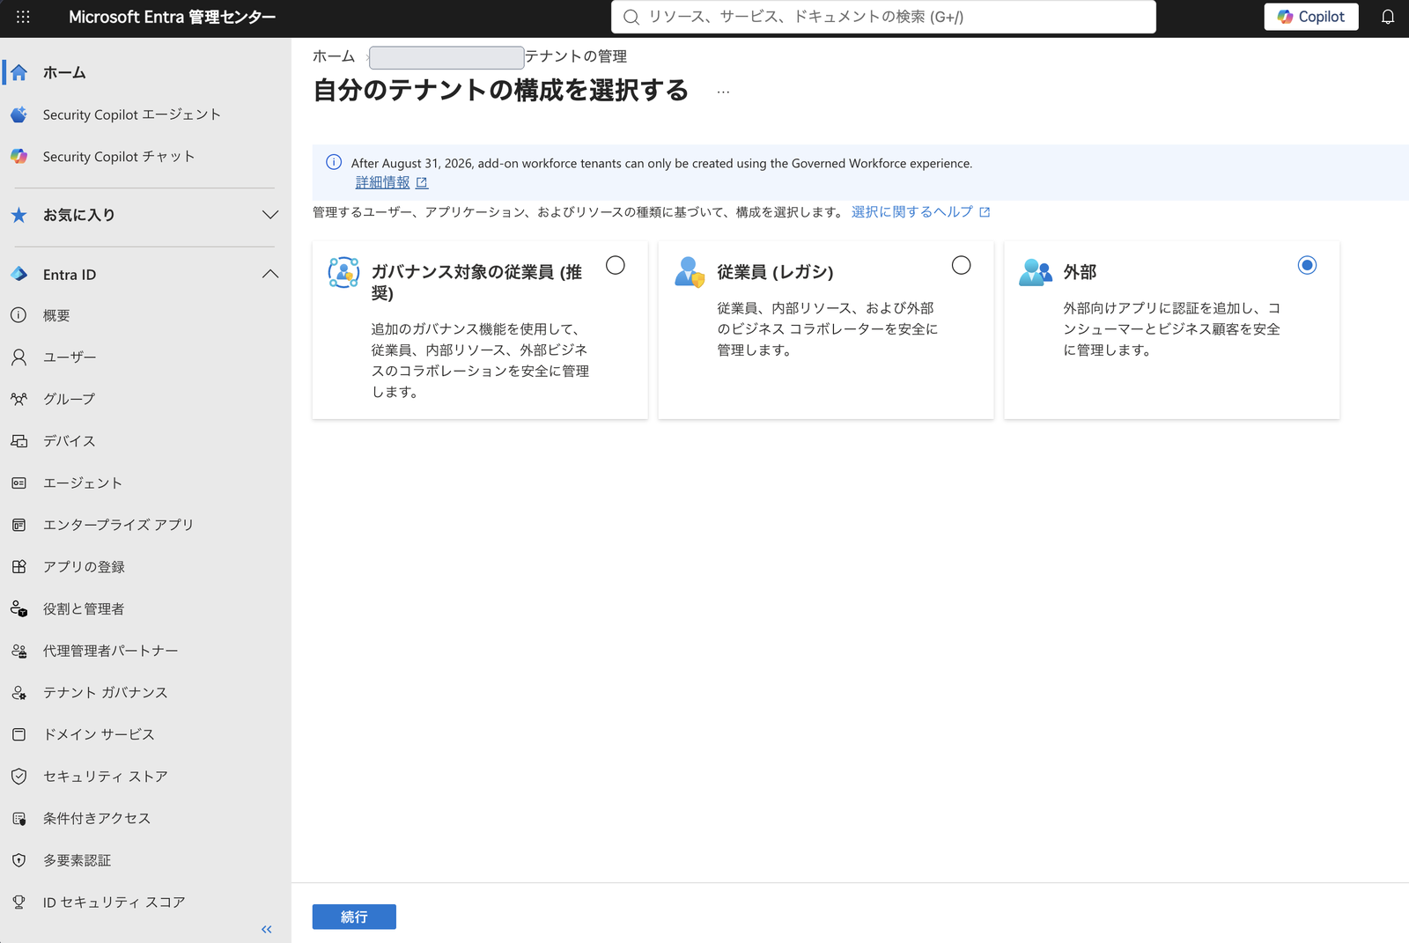Click the 代理管理者パートナー icon
Viewport: 1409px width, 943px height.
tap(18, 651)
